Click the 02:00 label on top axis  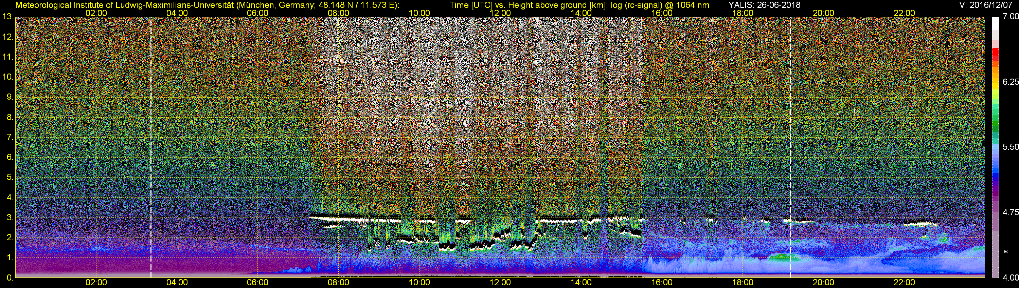[96, 13]
